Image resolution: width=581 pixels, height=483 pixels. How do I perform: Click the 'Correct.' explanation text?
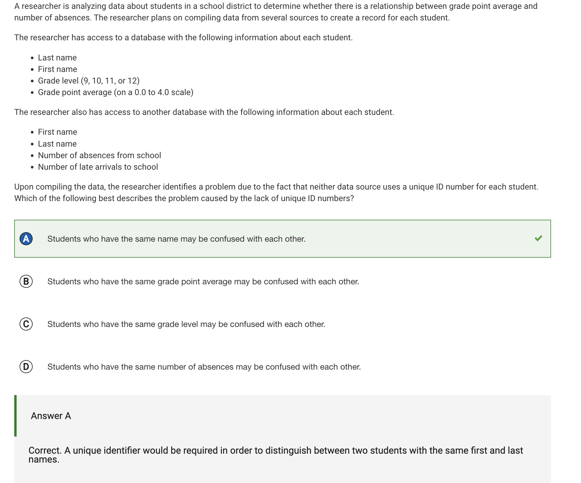click(276, 455)
